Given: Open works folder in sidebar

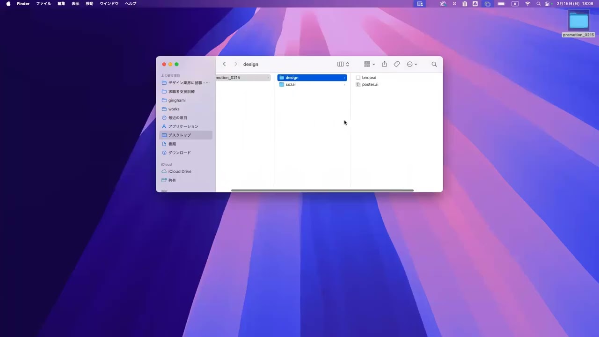Looking at the screenshot, I should [x=186, y=109].
